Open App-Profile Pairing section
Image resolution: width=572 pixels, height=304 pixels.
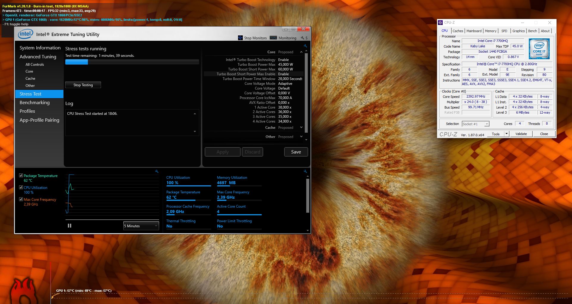39,120
